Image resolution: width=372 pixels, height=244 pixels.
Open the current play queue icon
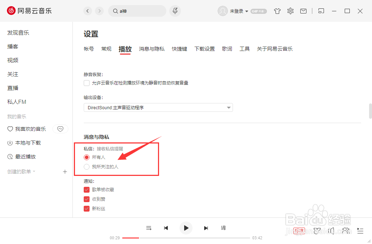(360, 231)
